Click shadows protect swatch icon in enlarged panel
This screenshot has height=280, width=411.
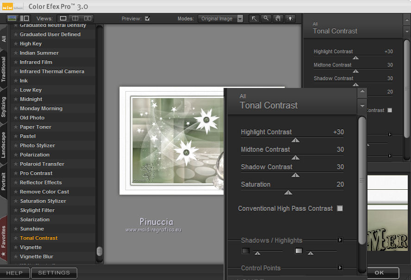[246, 251]
